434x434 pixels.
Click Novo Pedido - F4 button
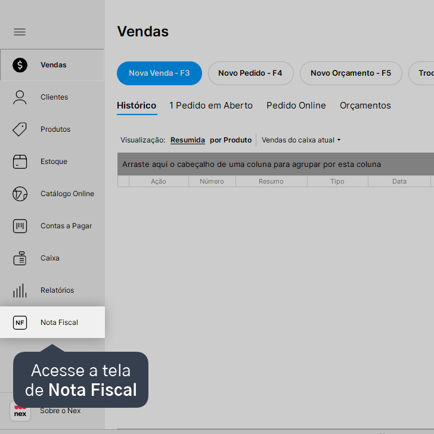pos(251,73)
